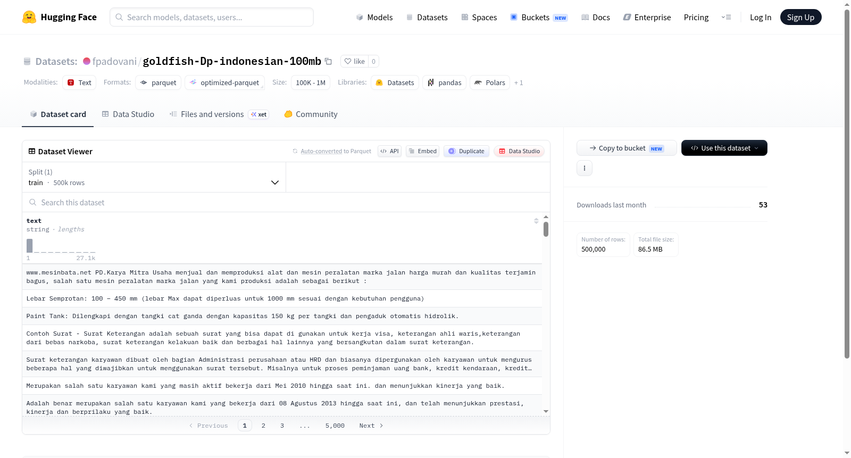Open Data Studio from viewer header
This screenshot has height=458, width=851.
click(519, 151)
